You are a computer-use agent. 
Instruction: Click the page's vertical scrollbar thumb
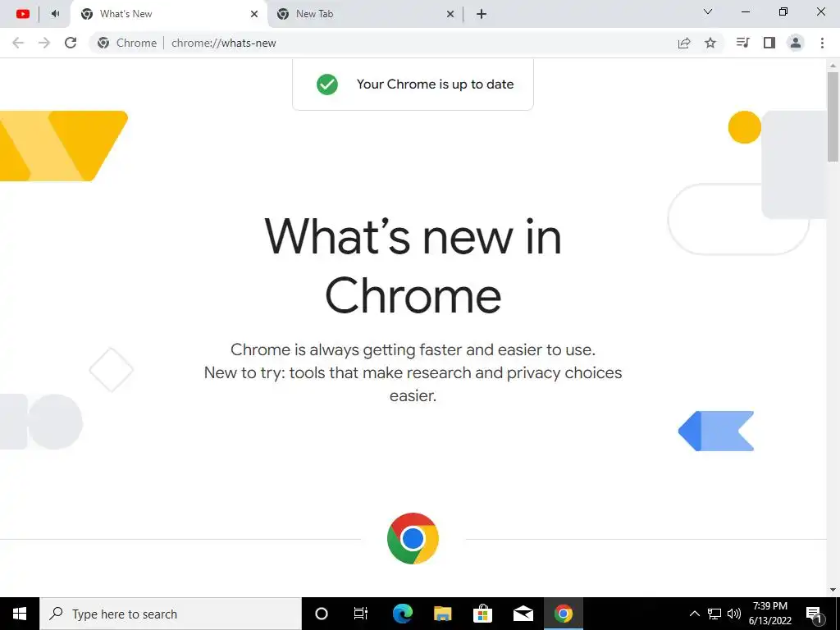(833, 116)
